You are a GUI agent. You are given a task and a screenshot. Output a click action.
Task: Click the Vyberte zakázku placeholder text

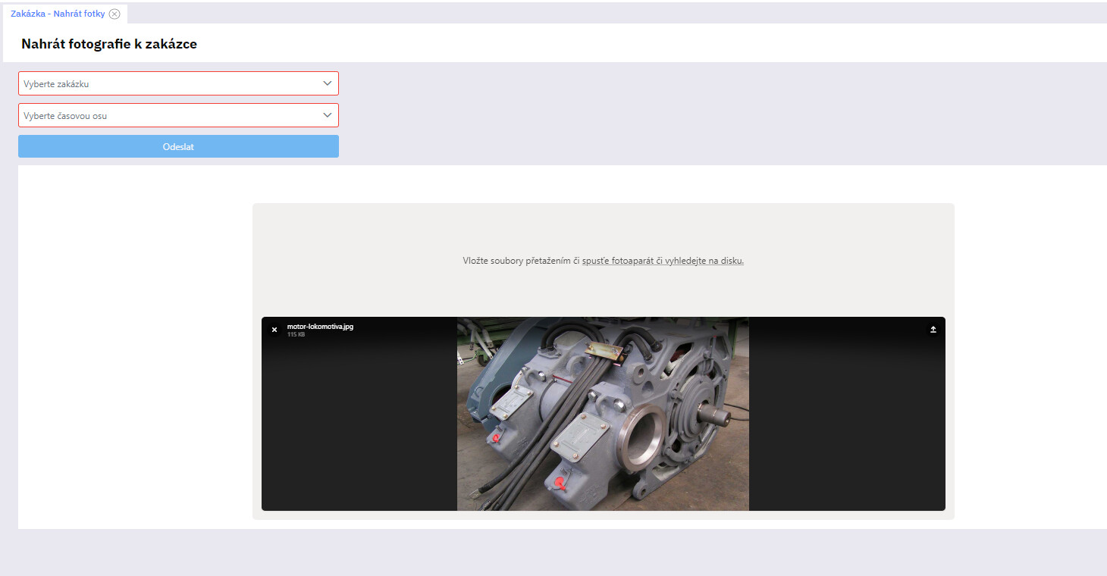pyautogui.click(x=56, y=84)
